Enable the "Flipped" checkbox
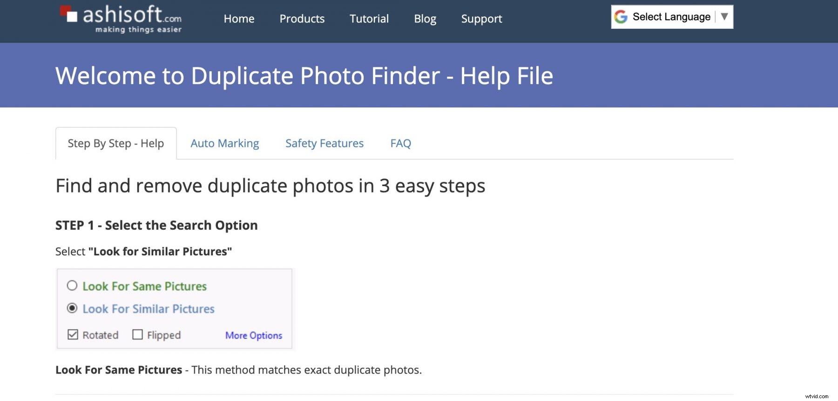This screenshot has width=838, height=401. click(x=137, y=334)
